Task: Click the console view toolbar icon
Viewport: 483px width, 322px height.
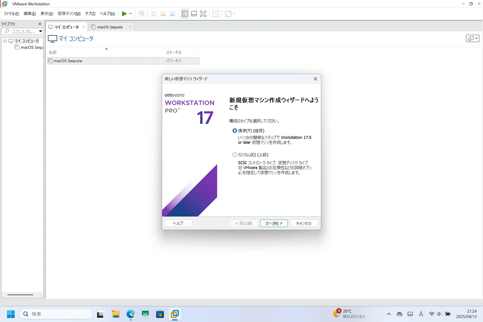Action: (216, 14)
